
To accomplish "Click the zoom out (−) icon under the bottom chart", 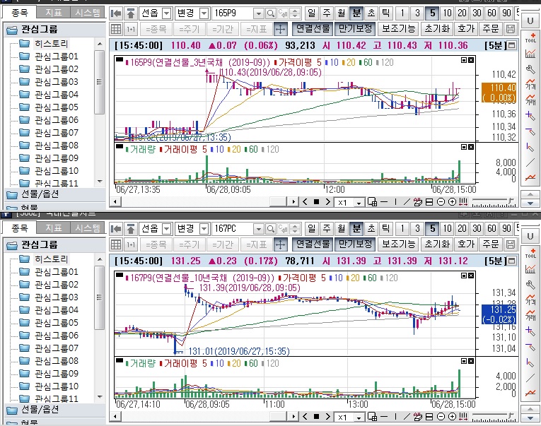I will pyautogui.click(x=440, y=417).
